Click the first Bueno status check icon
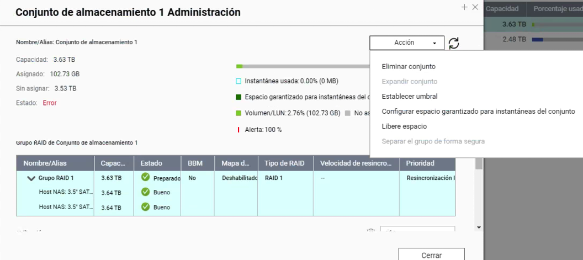This screenshot has width=583, height=260. click(145, 193)
